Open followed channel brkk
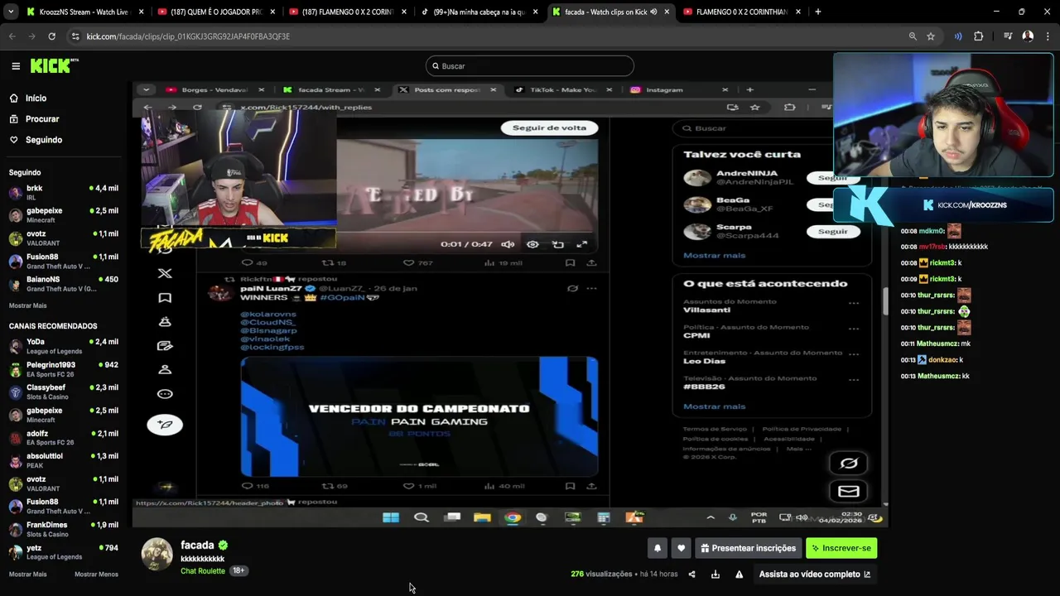1060x596 pixels. 64,192
